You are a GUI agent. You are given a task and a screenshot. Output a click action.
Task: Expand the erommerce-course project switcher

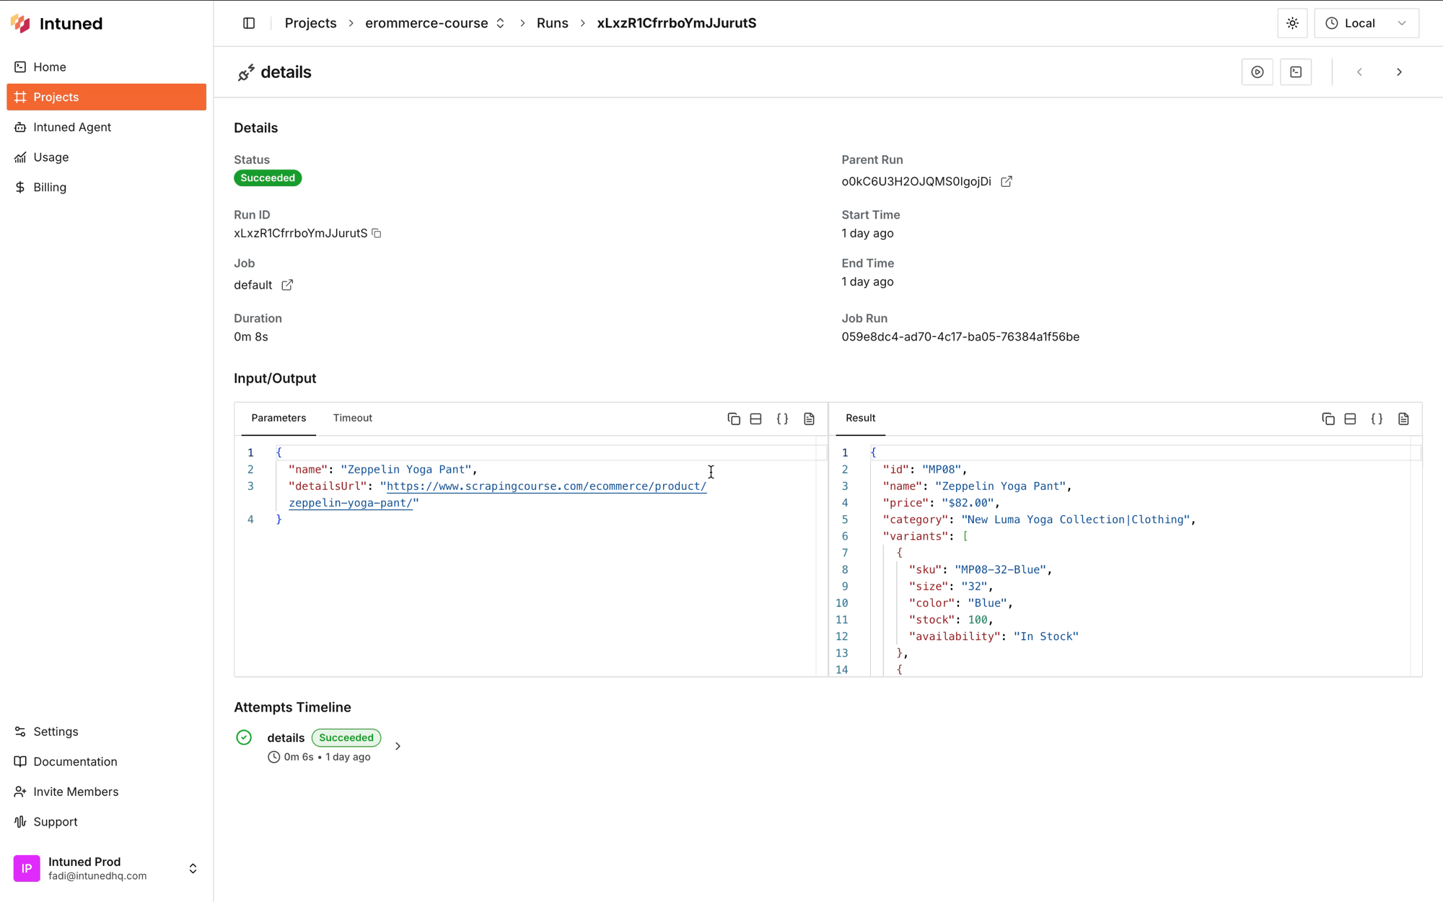tap(500, 23)
